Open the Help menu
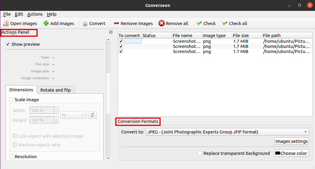The width and height of the screenshot is (315, 169). click(52, 14)
